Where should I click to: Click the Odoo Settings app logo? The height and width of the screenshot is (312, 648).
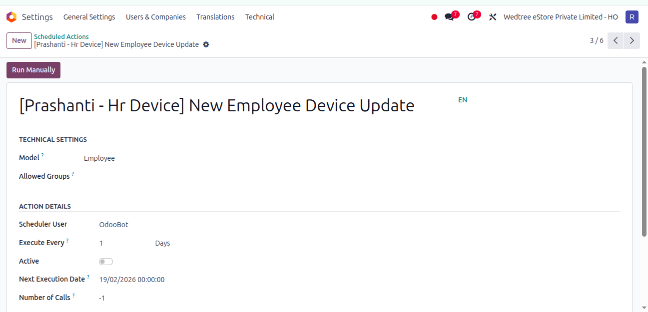(11, 17)
